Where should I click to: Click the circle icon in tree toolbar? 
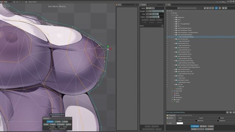[x=207, y=8]
